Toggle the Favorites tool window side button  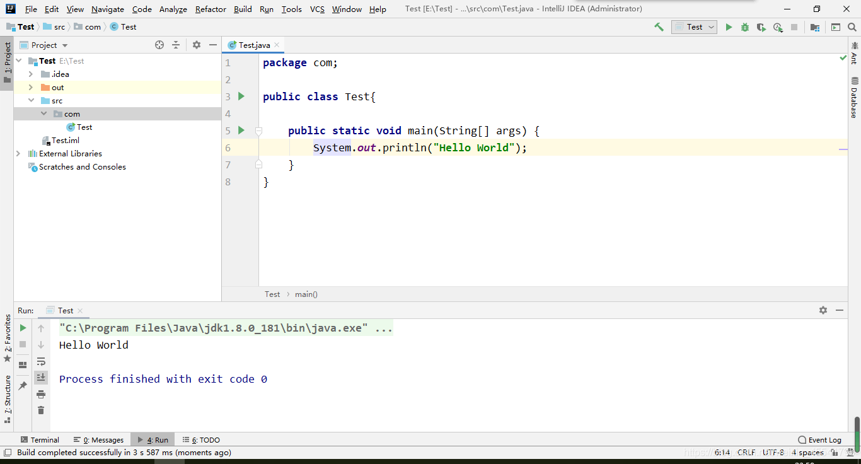coord(7,338)
